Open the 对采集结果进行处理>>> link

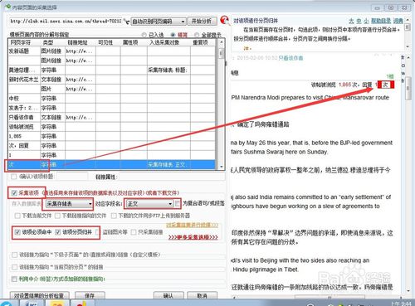click(192, 225)
